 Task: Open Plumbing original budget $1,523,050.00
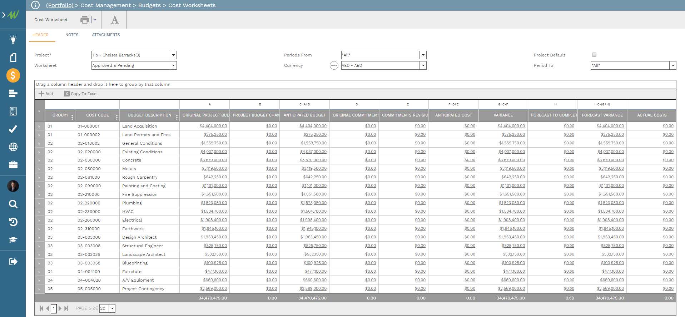[x=214, y=203]
